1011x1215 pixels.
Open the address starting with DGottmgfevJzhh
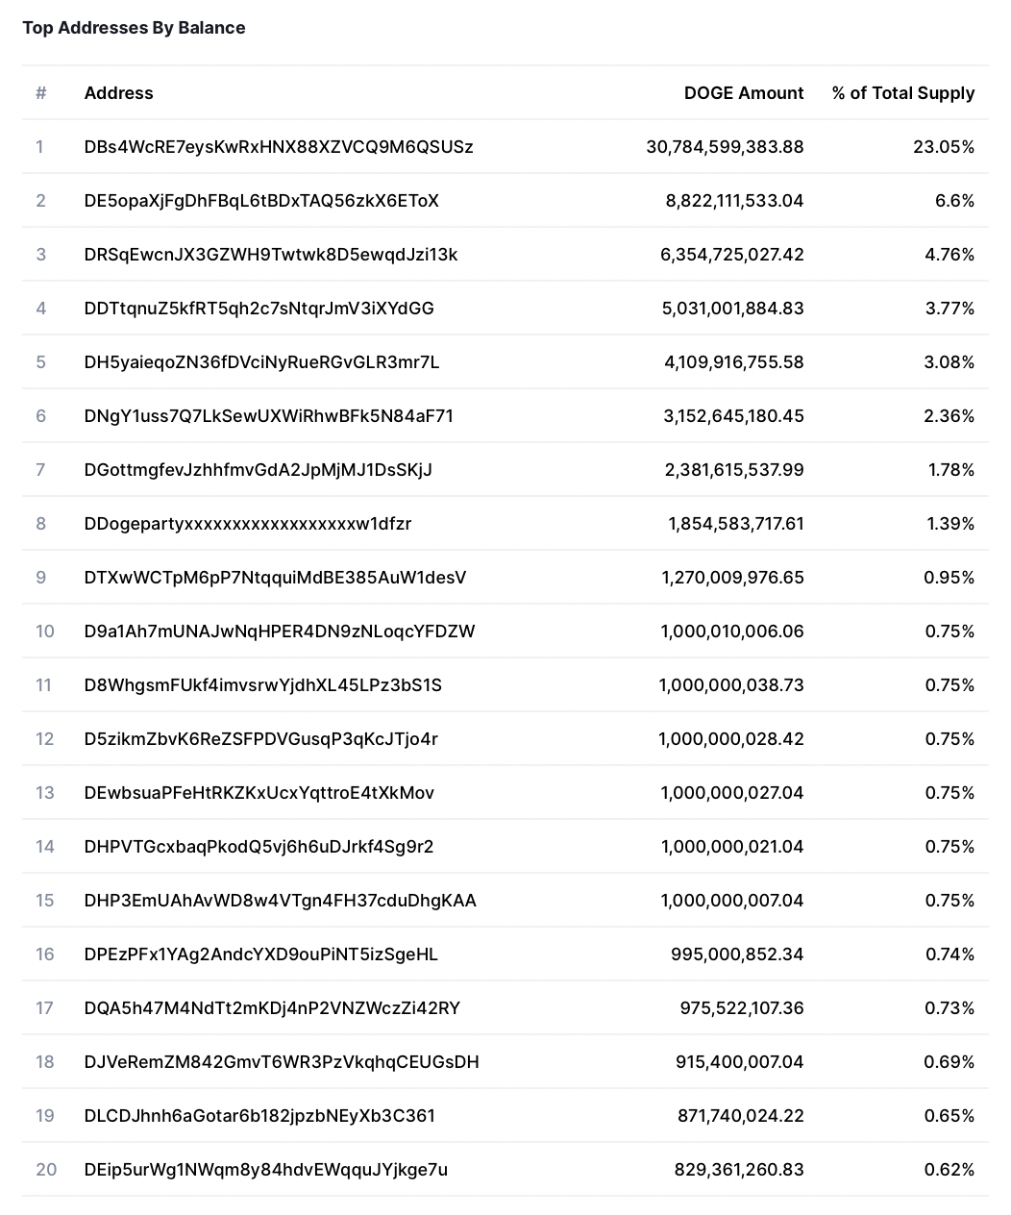click(x=259, y=470)
